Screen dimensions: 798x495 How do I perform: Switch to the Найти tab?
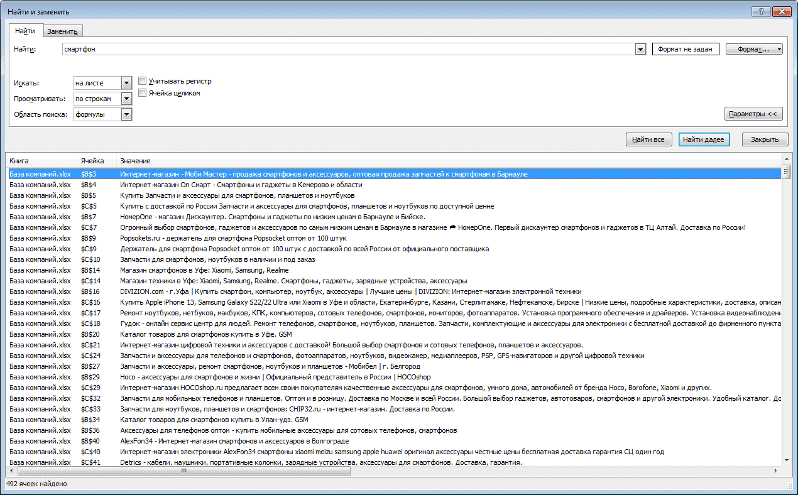click(x=25, y=31)
